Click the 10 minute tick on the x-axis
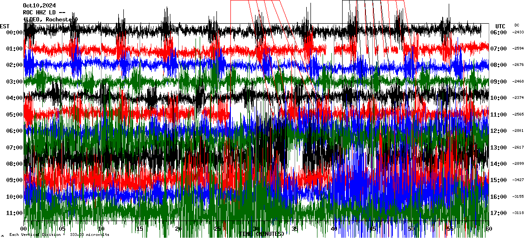The image size is (526, 241). coord(101,229)
